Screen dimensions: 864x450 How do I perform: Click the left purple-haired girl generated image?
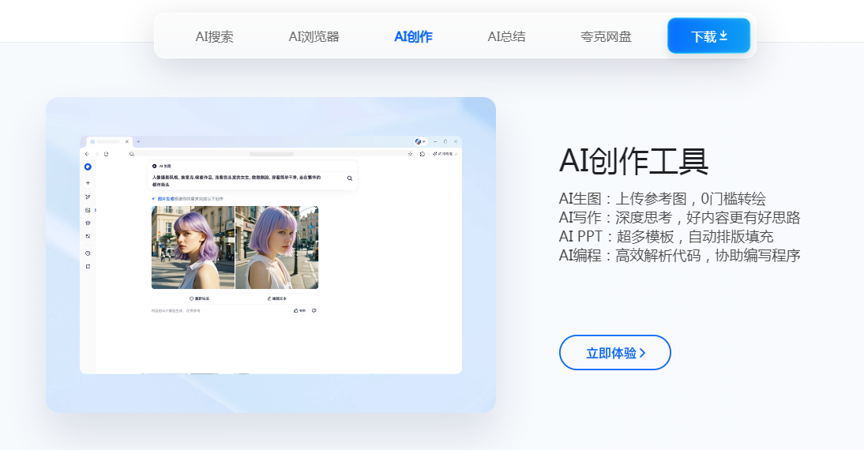(193, 247)
